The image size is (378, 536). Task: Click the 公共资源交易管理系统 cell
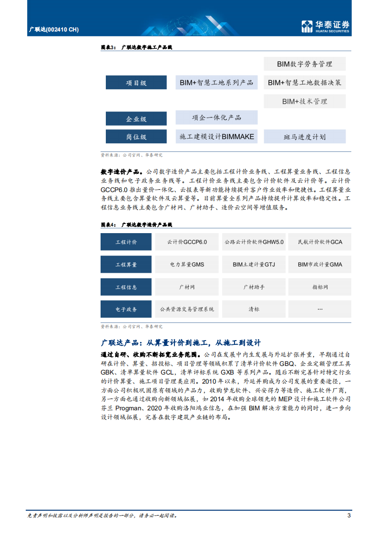coord(186,309)
